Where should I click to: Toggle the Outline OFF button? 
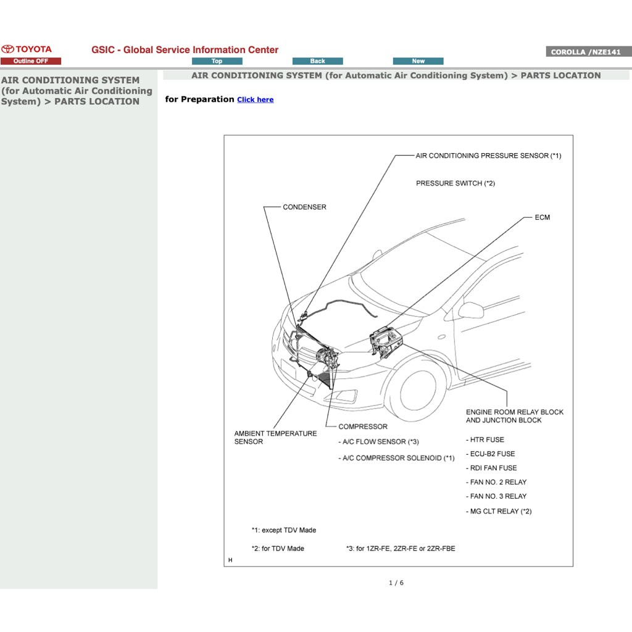[x=31, y=60]
